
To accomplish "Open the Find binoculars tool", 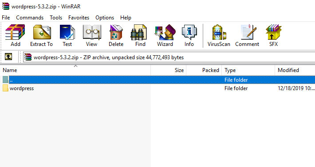I will (140, 36).
